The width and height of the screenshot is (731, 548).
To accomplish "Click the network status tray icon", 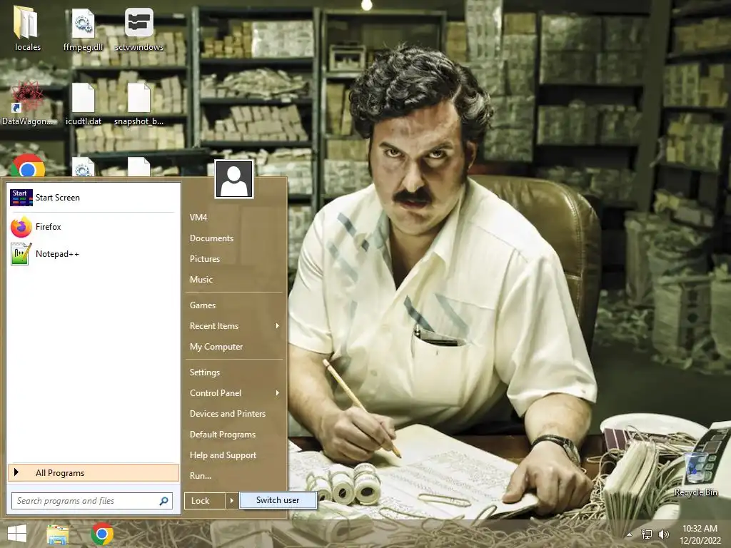I will 646,534.
